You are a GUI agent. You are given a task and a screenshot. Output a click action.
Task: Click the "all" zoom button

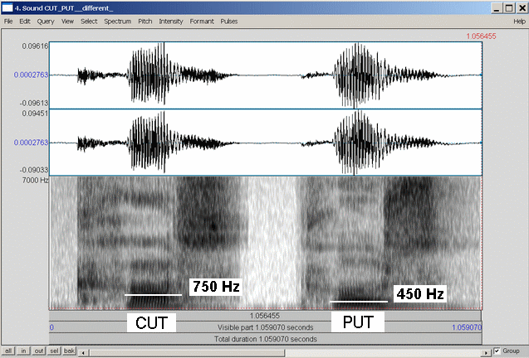pos(9,351)
